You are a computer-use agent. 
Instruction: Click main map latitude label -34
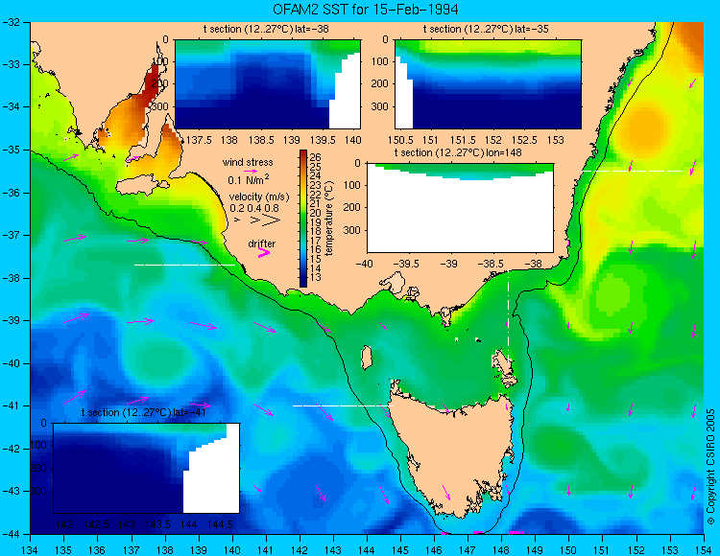[x=11, y=107]
